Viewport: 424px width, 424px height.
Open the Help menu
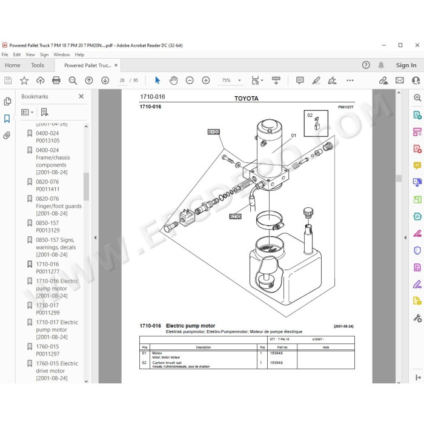pyautogui.click(x=79, y=55)
